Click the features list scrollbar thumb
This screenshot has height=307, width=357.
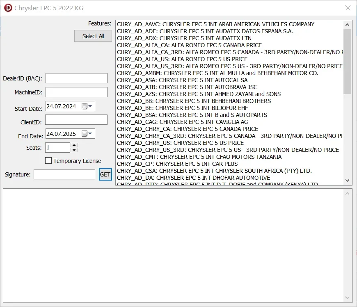click(x=348, y=61)
